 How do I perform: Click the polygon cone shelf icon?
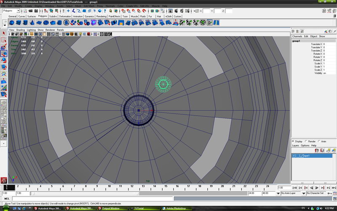32,22
